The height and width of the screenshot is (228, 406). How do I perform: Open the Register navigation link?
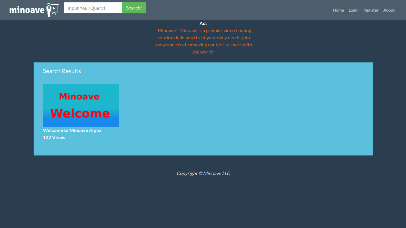coord(371,10)
